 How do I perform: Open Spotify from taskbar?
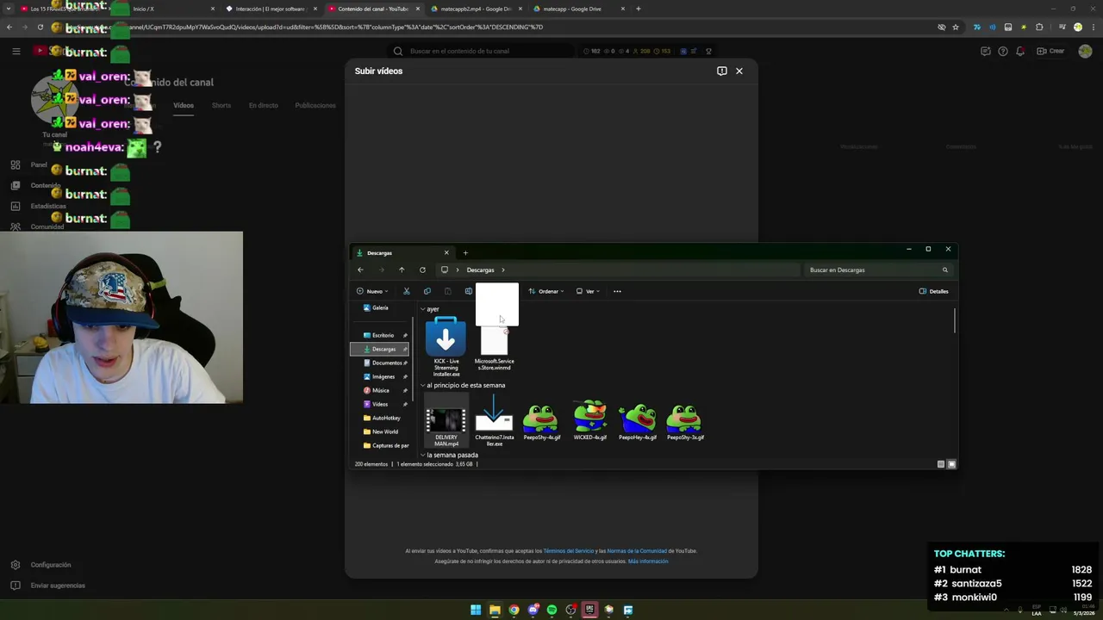[551, 610]
